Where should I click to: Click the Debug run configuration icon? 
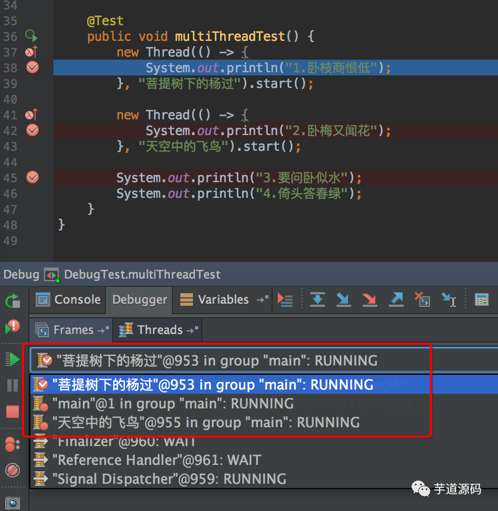point(51,275)
